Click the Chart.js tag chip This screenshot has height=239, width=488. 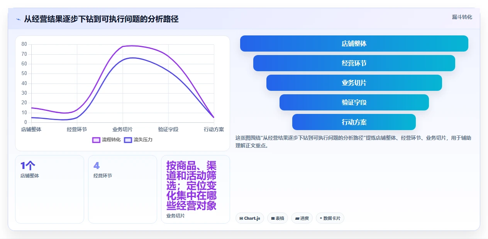pos(250,218)
